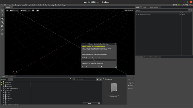
Task: Activate the Move gizmo tool
Action: [2, 19]
